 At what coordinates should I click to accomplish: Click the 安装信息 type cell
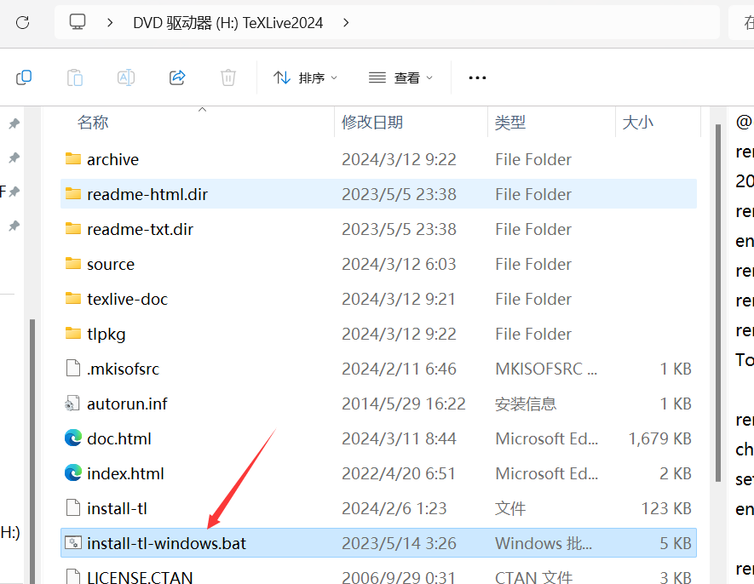click(526, 404)
